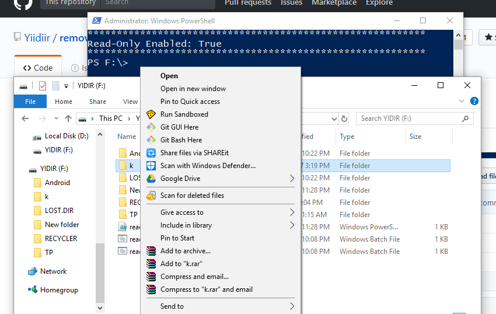Click the Refresh button in address bar
Image resolution: width=496 pixels, height=314 pixels.
[x=344, y=118]
